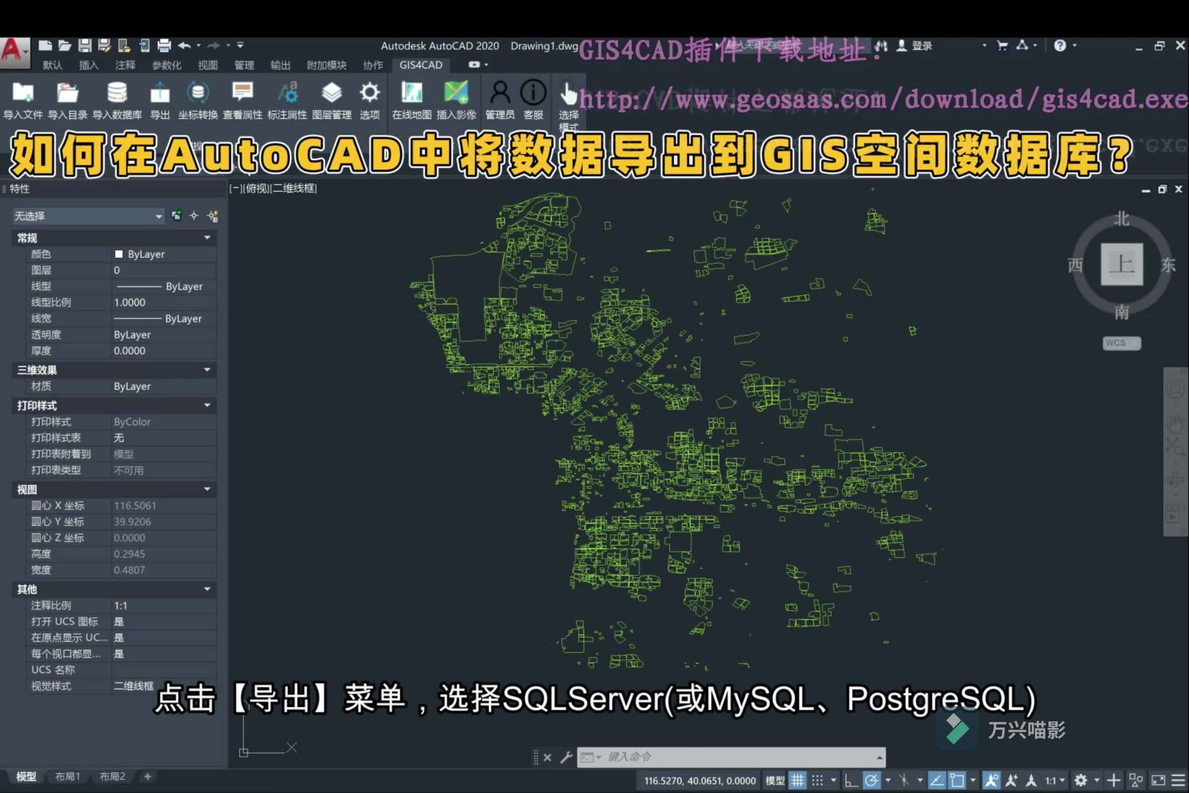Click Undo arrow in quick access toolbar
This screenshot has width=1189, height=793.
[185, 46]
